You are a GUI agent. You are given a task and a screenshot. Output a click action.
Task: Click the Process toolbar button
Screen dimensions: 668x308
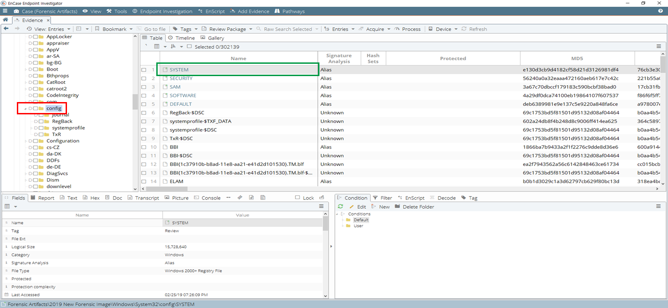[x=407, y=29]
